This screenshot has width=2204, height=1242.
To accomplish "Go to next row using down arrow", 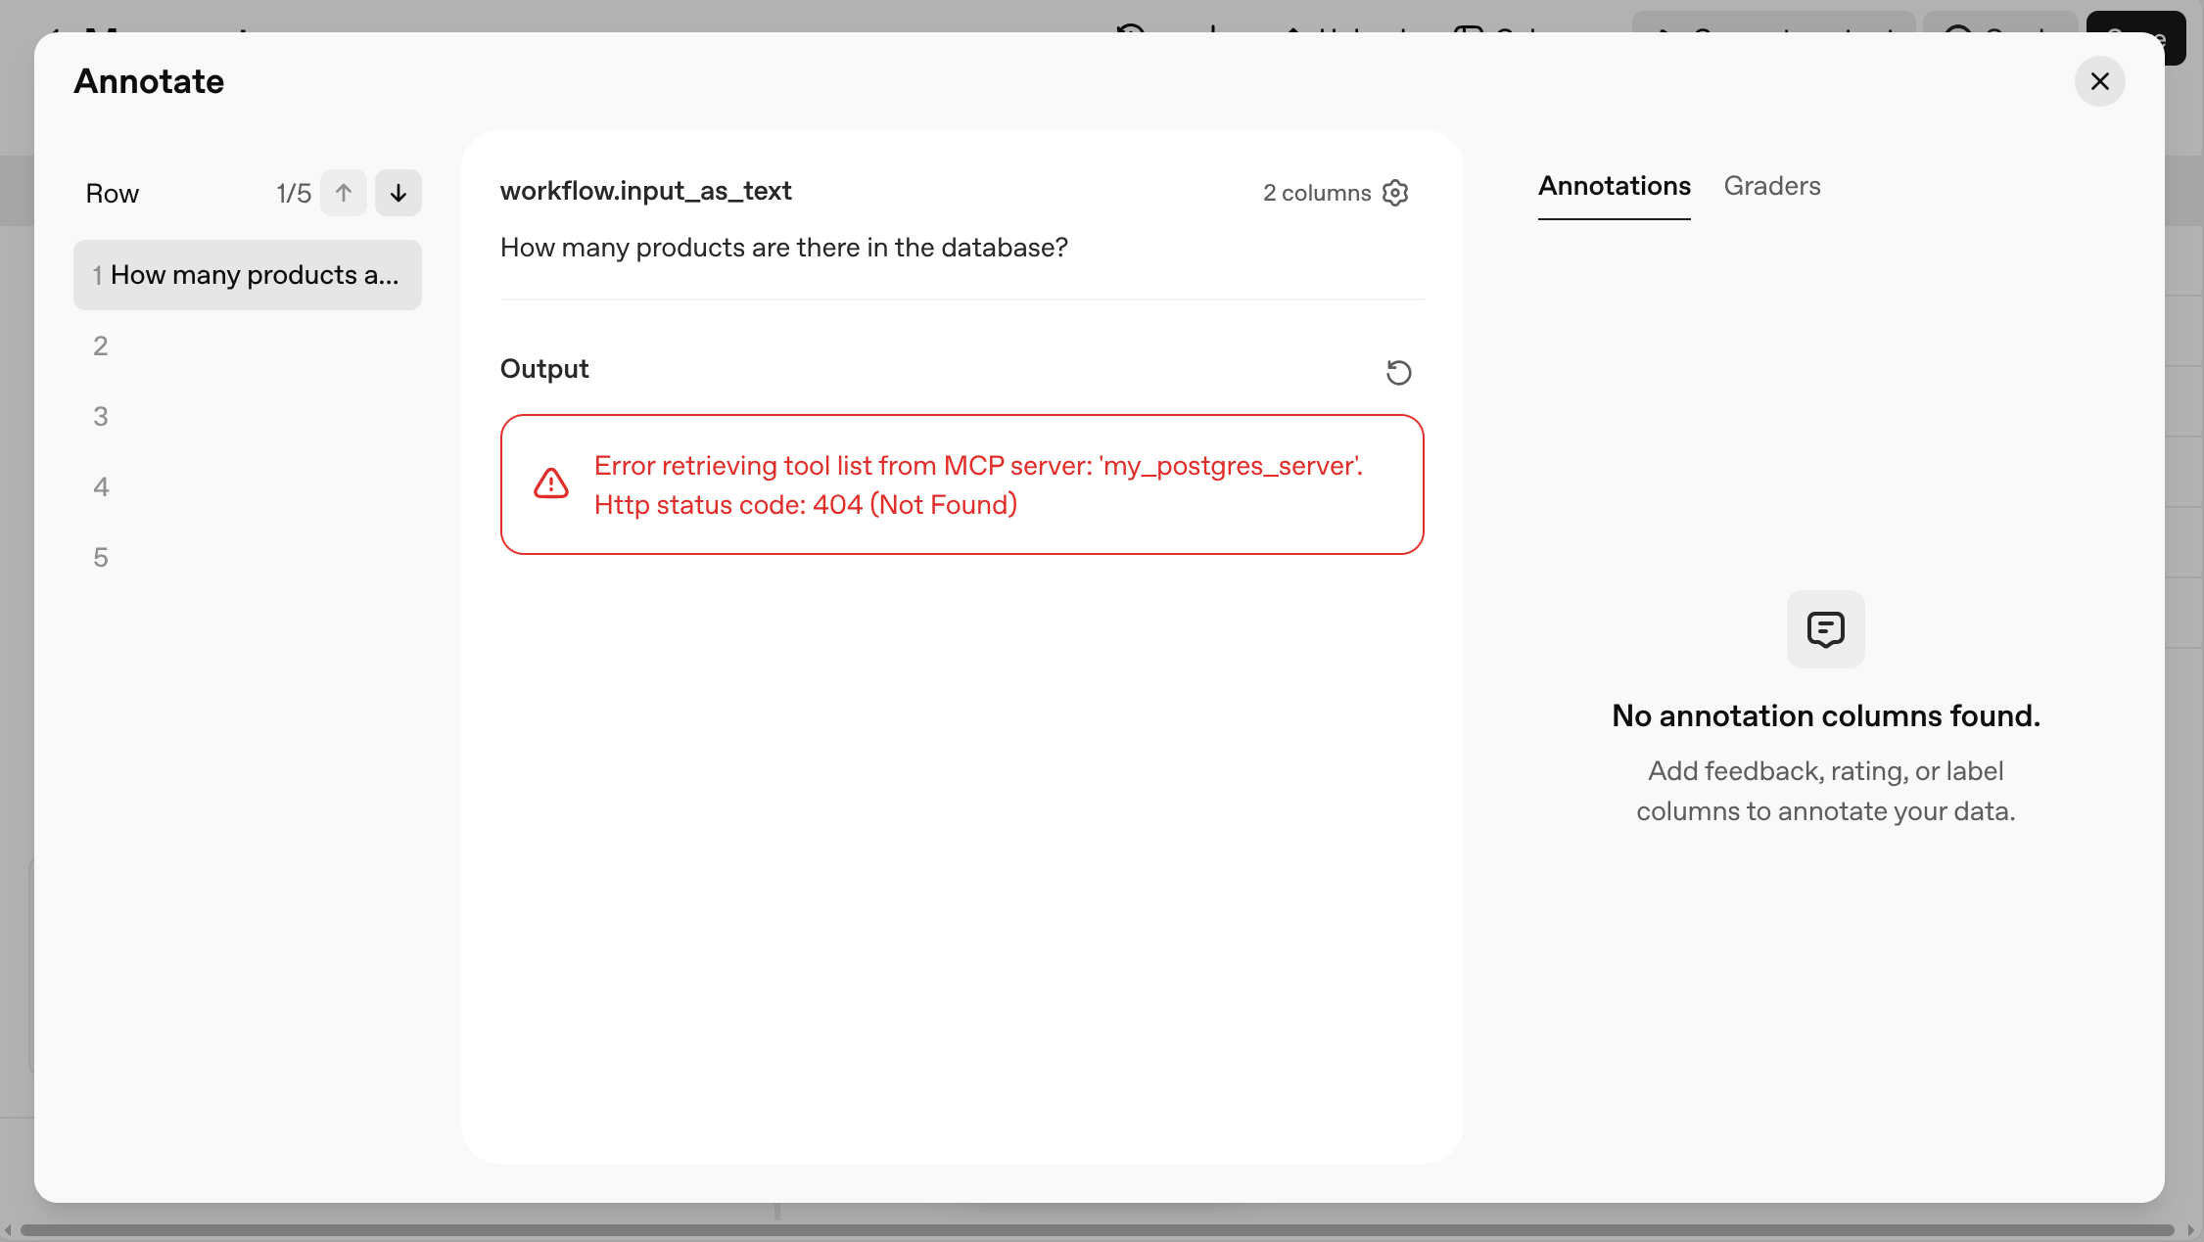I will [x=398, y=193].
